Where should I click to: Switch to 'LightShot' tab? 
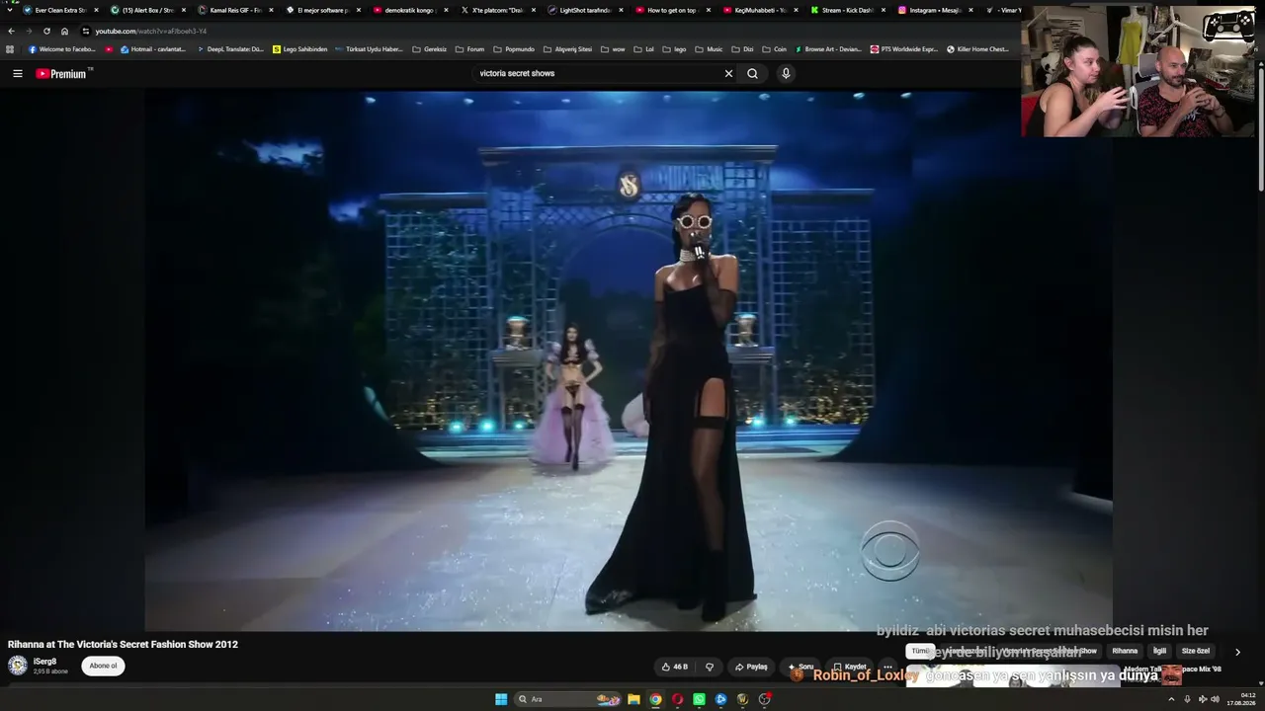pyautogui.click(x=583, y=10)
